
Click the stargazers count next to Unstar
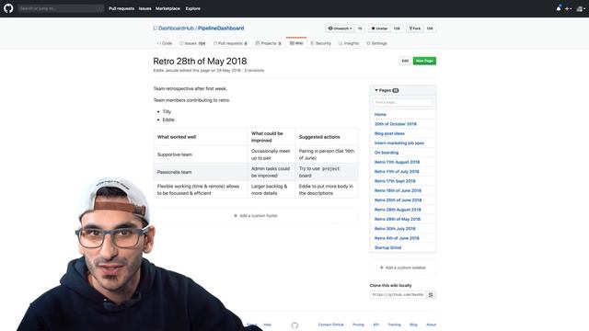(x=397, y=29)
